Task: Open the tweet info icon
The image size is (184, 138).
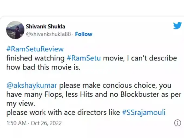Action: pyautogui.click(x=177, y=123)
